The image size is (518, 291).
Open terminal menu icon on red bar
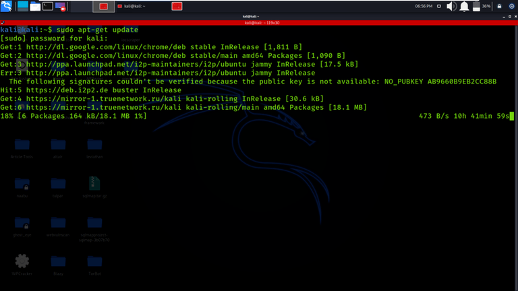tap(3, 23)
